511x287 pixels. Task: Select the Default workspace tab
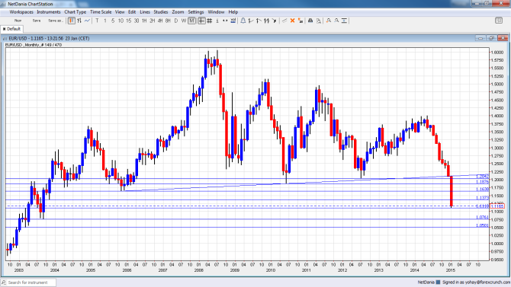11,29
